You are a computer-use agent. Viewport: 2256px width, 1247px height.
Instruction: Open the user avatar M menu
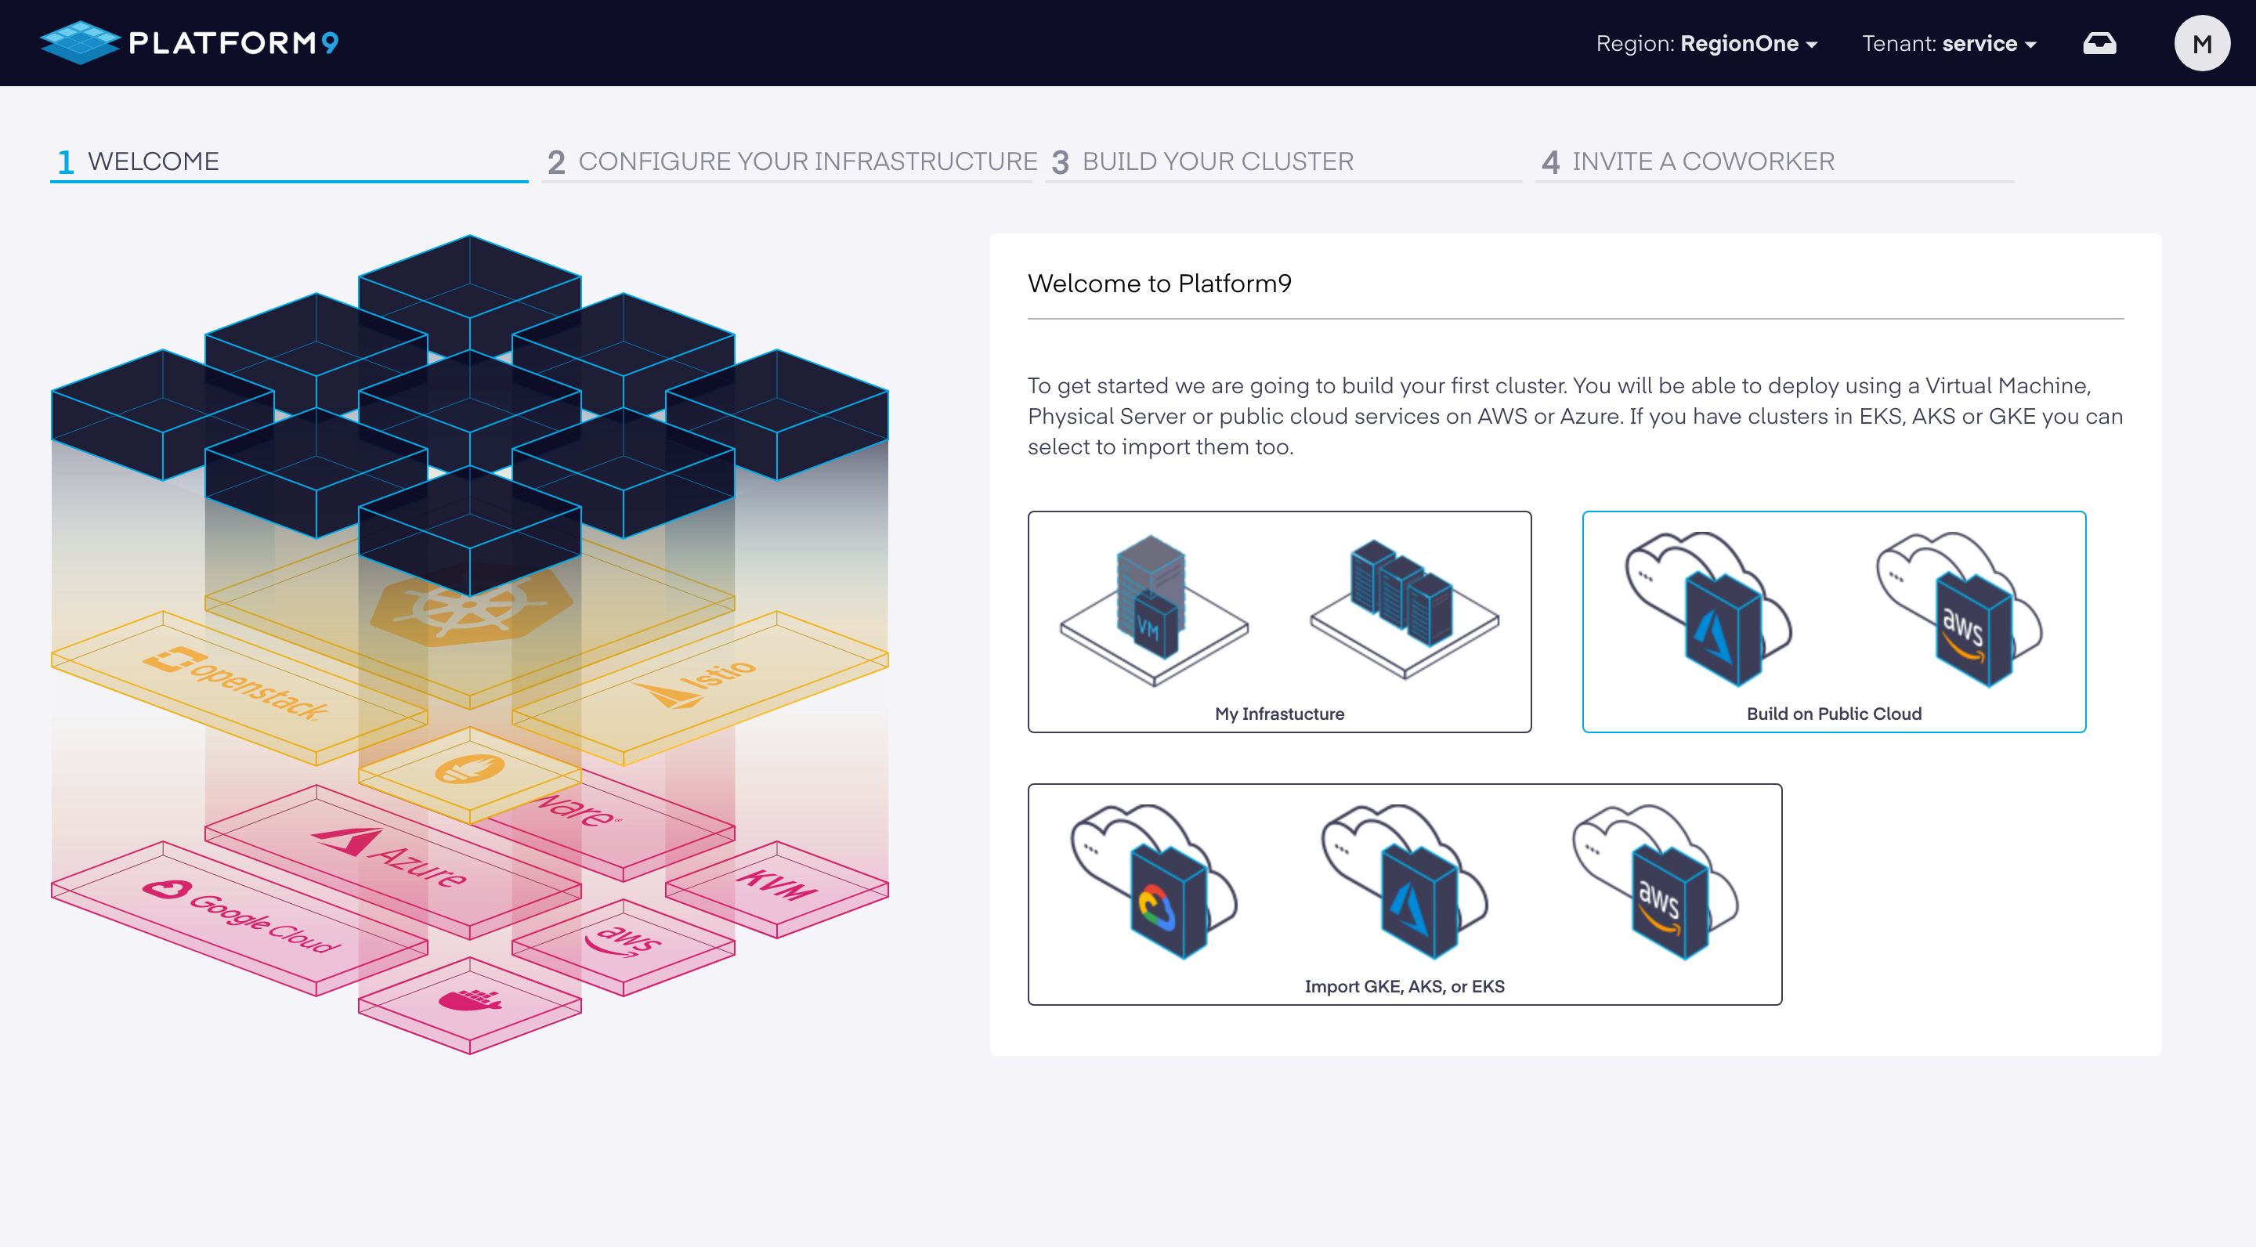point(2201,43)
